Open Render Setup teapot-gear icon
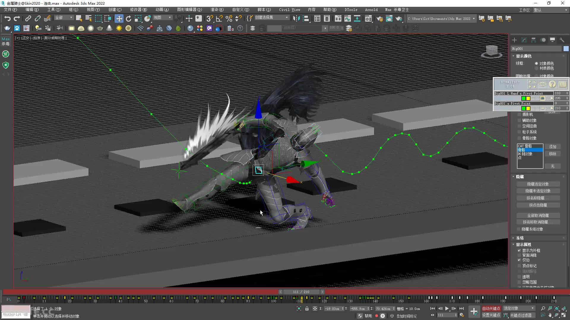The width and height of the screenshot is (570, 320). (x=380, y=18)
